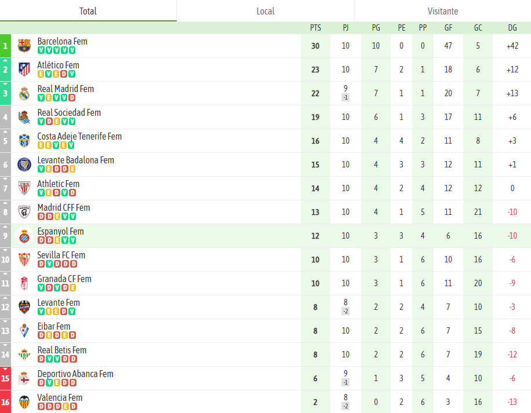This screenshot has height=413, width=531.
Task: Open the Levante Badalona Fem badge
Action: coord(24,164)
